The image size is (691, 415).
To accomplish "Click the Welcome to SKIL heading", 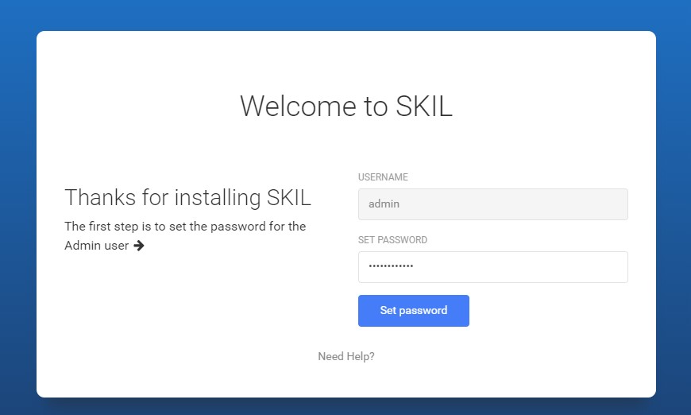I will click(346, 107).
